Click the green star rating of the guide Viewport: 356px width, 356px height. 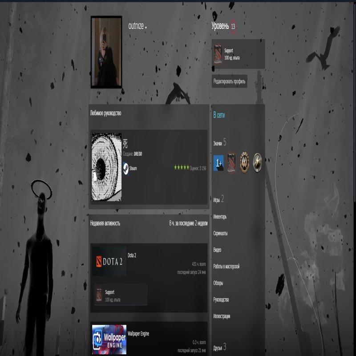181,168
